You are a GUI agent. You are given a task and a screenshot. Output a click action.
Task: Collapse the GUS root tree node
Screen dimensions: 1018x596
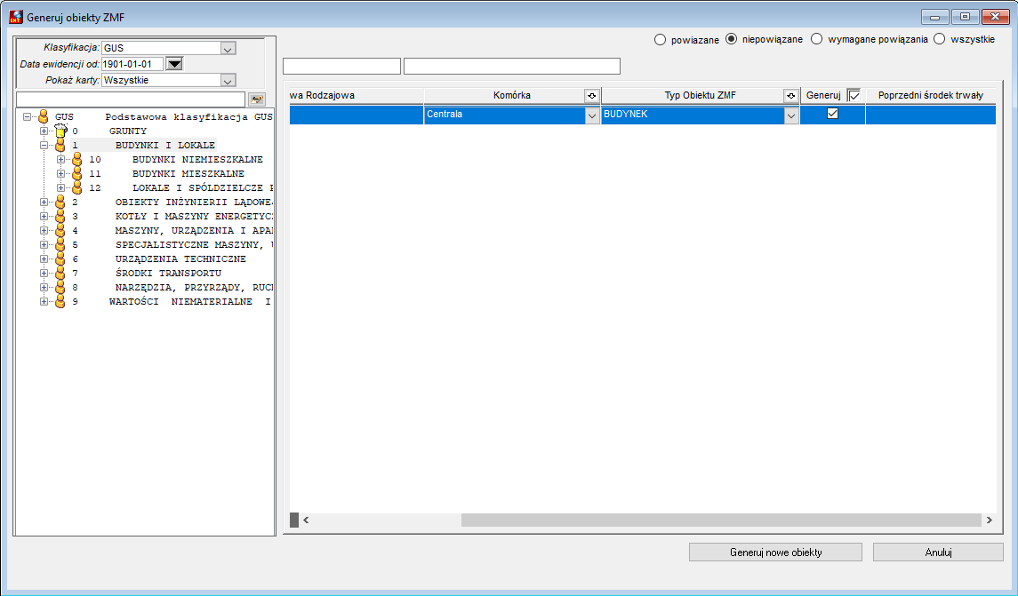click(28, 116)
